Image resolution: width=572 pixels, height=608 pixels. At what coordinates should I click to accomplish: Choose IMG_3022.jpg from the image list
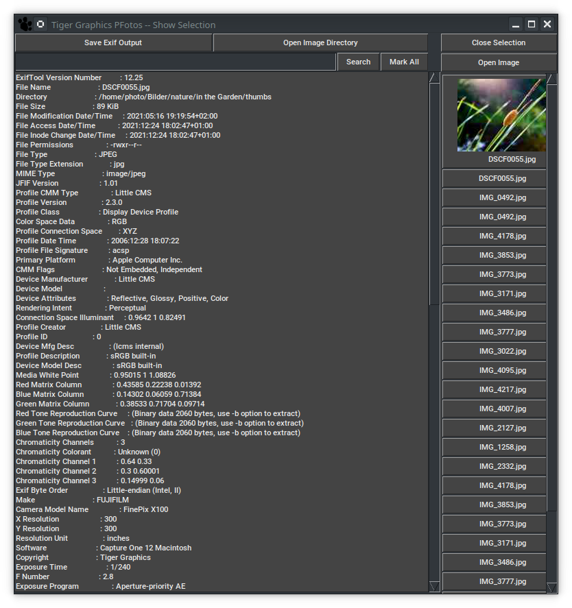[502, 351]
